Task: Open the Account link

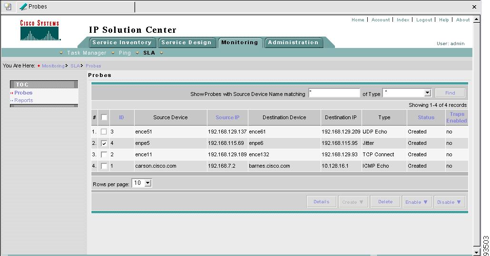Action: pos(381,19)
